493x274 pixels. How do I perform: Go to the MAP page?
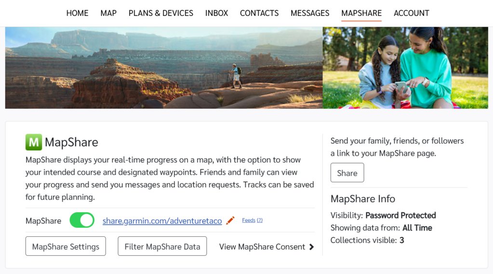[108, 13]
